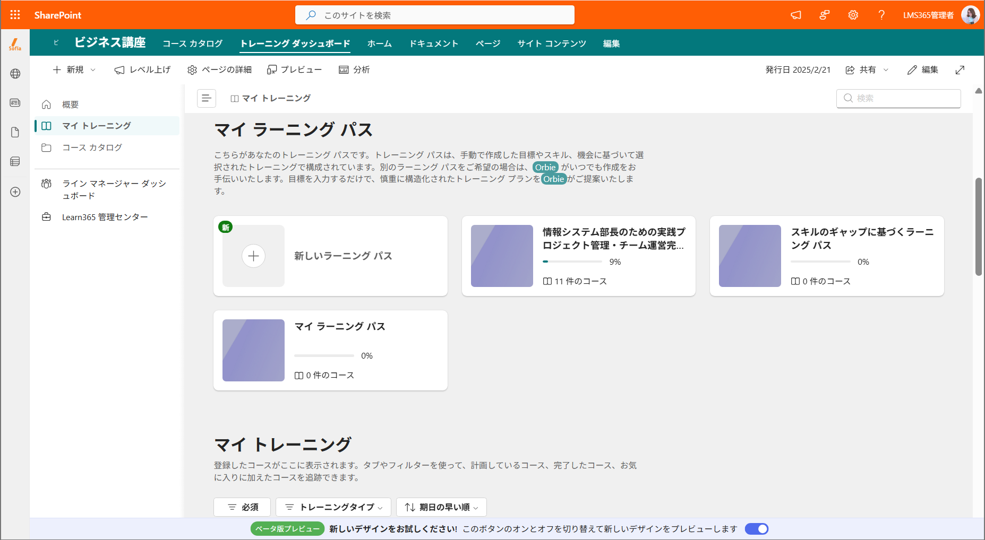Select the コース カタログ top navigation item
Viewport: 985px width, 540px height.
coord(192,43)
